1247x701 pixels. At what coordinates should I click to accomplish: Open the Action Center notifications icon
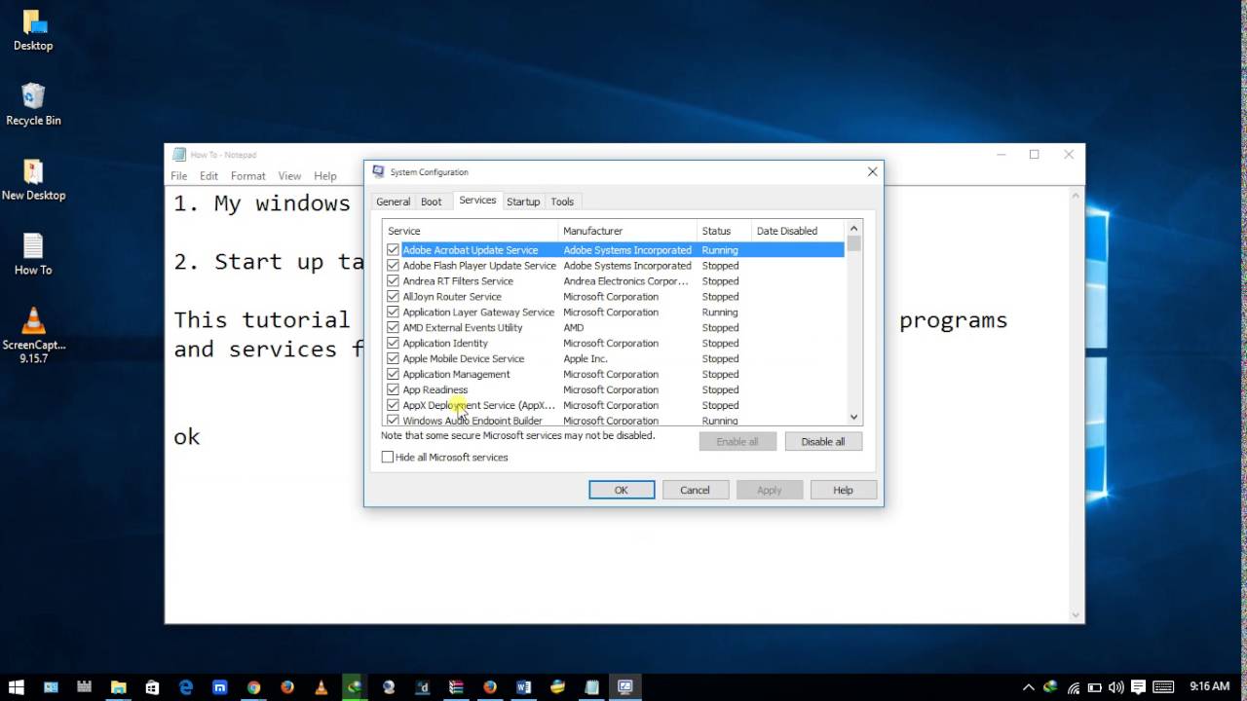click(x=1139, y=687)
